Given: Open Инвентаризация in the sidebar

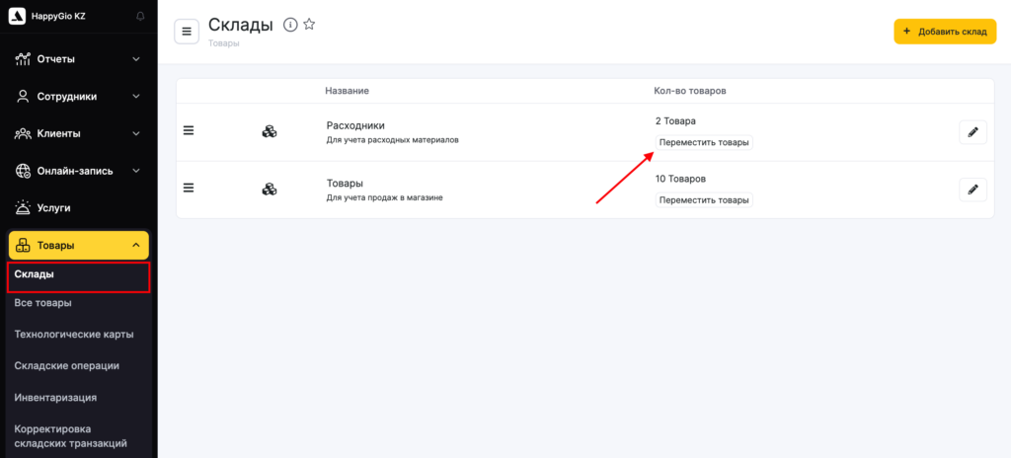Looking at the screenshot, I should 55,398.
